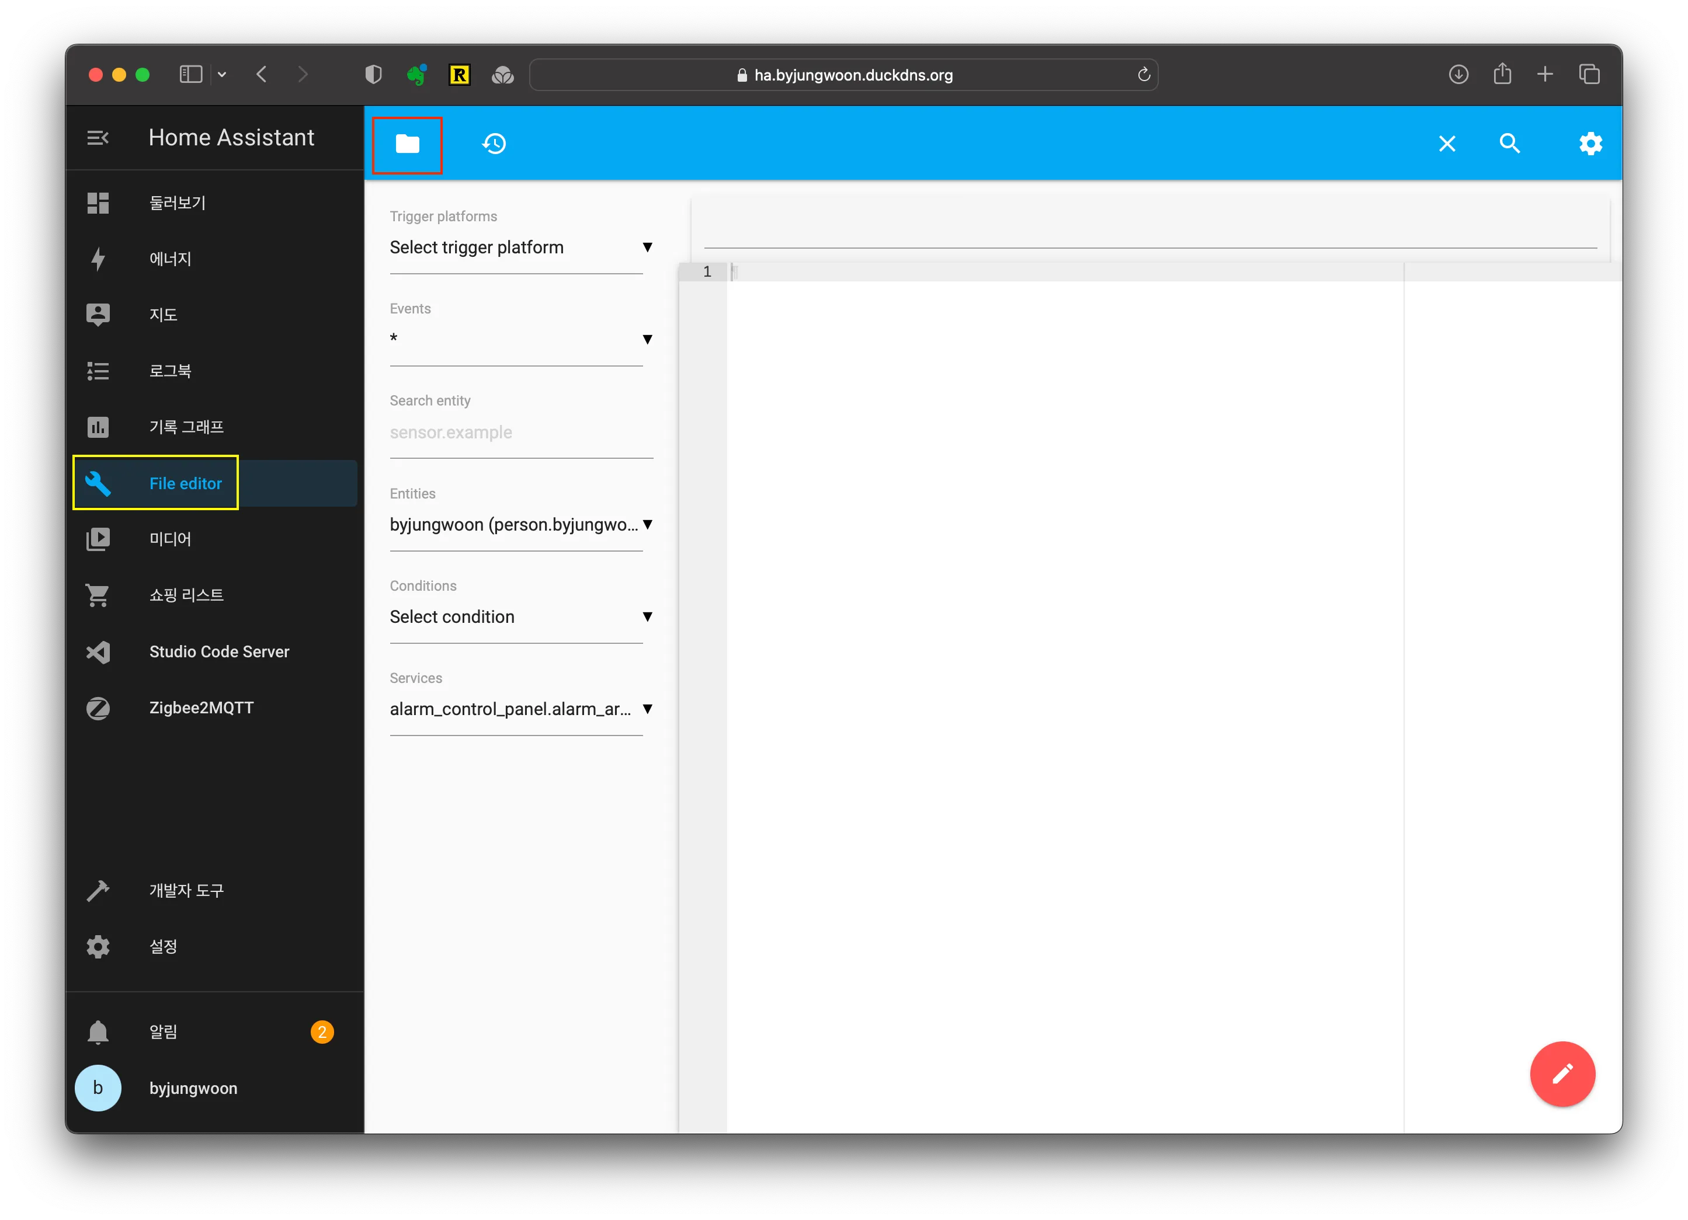Image resolution: width=1688 pixels, height=1220 pixels.
Task: Click the yellow R extension icon
Action: pos(459,74)
